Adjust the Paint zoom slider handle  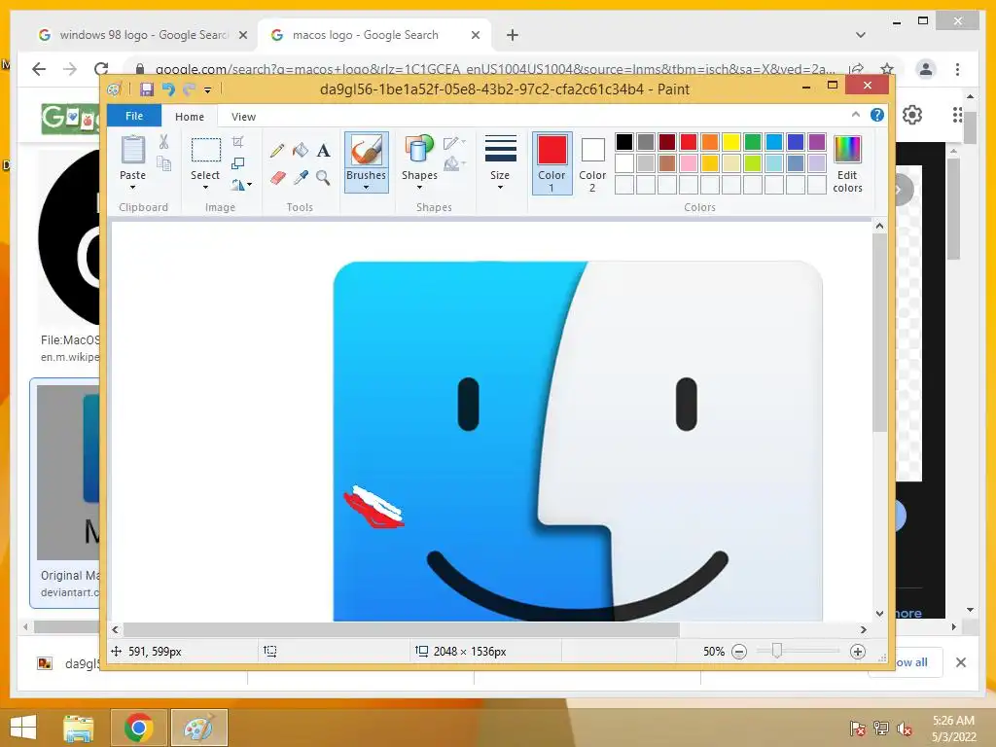point(777,651)
